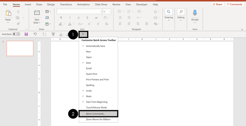Apply Strikethrough formatting
246x126 pixels.
pyautogui.click(x=96, y=18)
